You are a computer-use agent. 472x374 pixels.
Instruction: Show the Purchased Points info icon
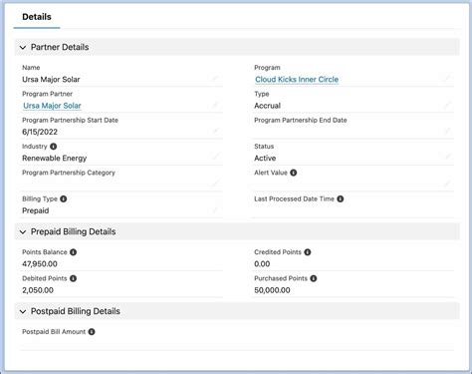pyautogui.click(x=314, y=278)
